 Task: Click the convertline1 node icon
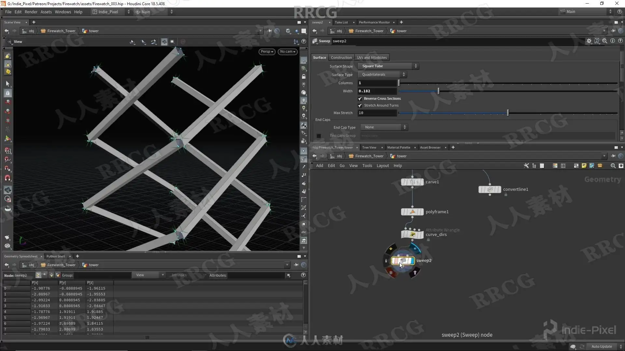point(490,189)
